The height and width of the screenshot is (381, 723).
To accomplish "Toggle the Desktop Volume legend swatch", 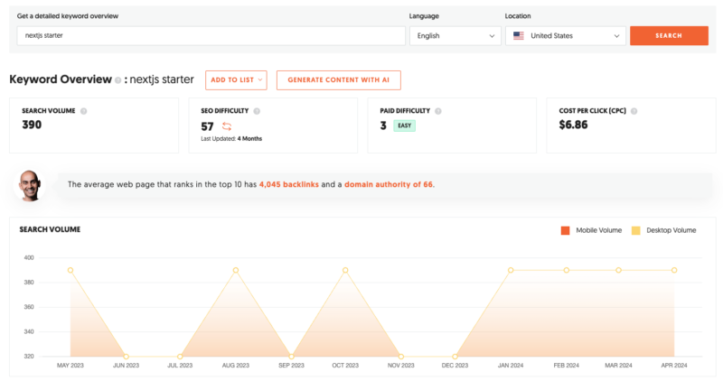I will coord(635,230).
